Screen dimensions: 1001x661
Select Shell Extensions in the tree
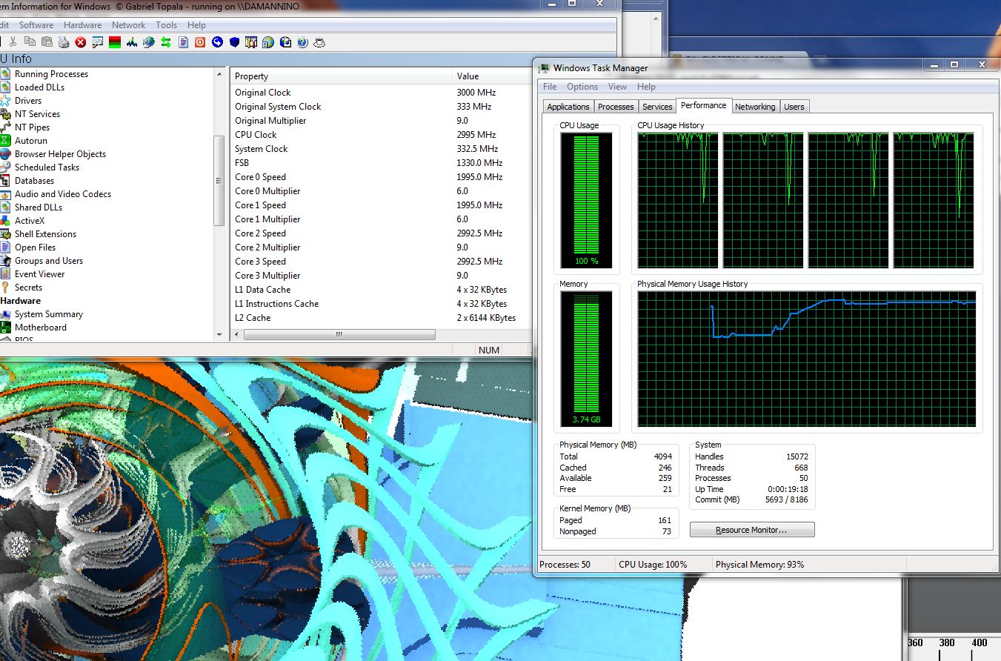coord(45,234)
